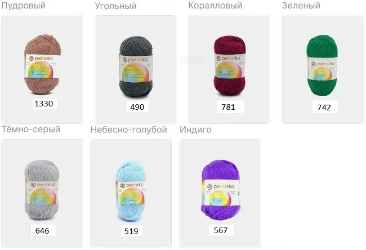Click color code 490 tag
Screen dimensions: 366x250
click(137, 107)
